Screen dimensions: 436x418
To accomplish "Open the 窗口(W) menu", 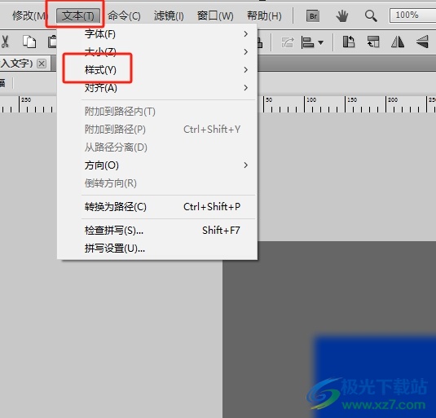I will 215,15.
